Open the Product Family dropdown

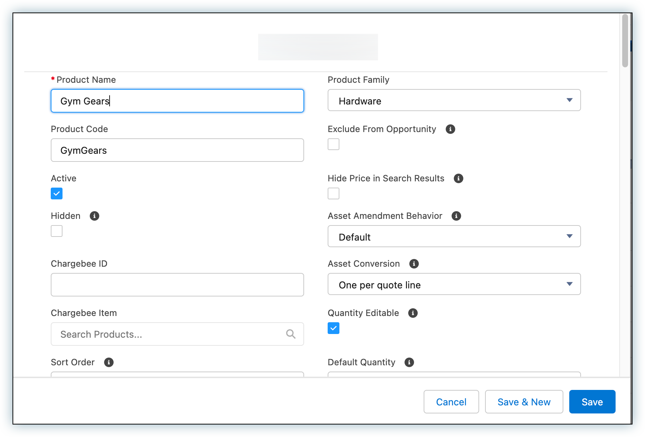tap(570, 100)
